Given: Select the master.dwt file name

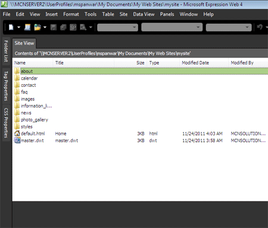Looking at the screenshot, I should click(x=32, y=141).
